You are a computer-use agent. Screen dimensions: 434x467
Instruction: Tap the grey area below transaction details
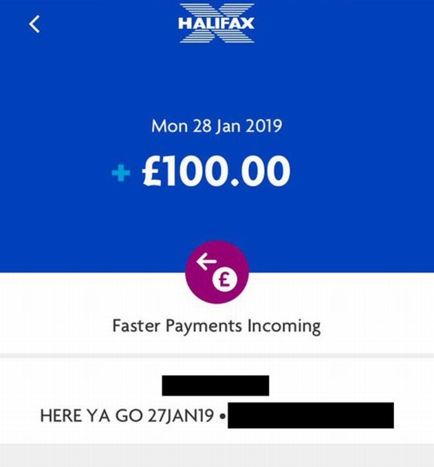217,455
